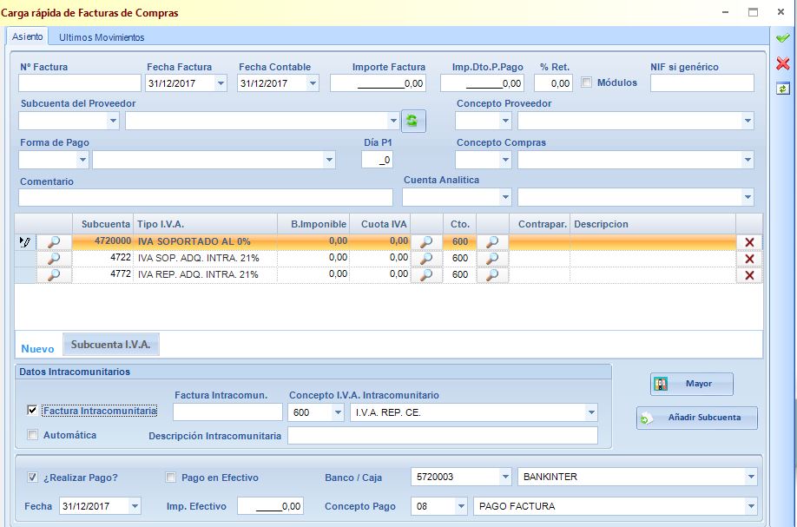Uncheck Factura Intracomunitaria

tap(32, 410)
